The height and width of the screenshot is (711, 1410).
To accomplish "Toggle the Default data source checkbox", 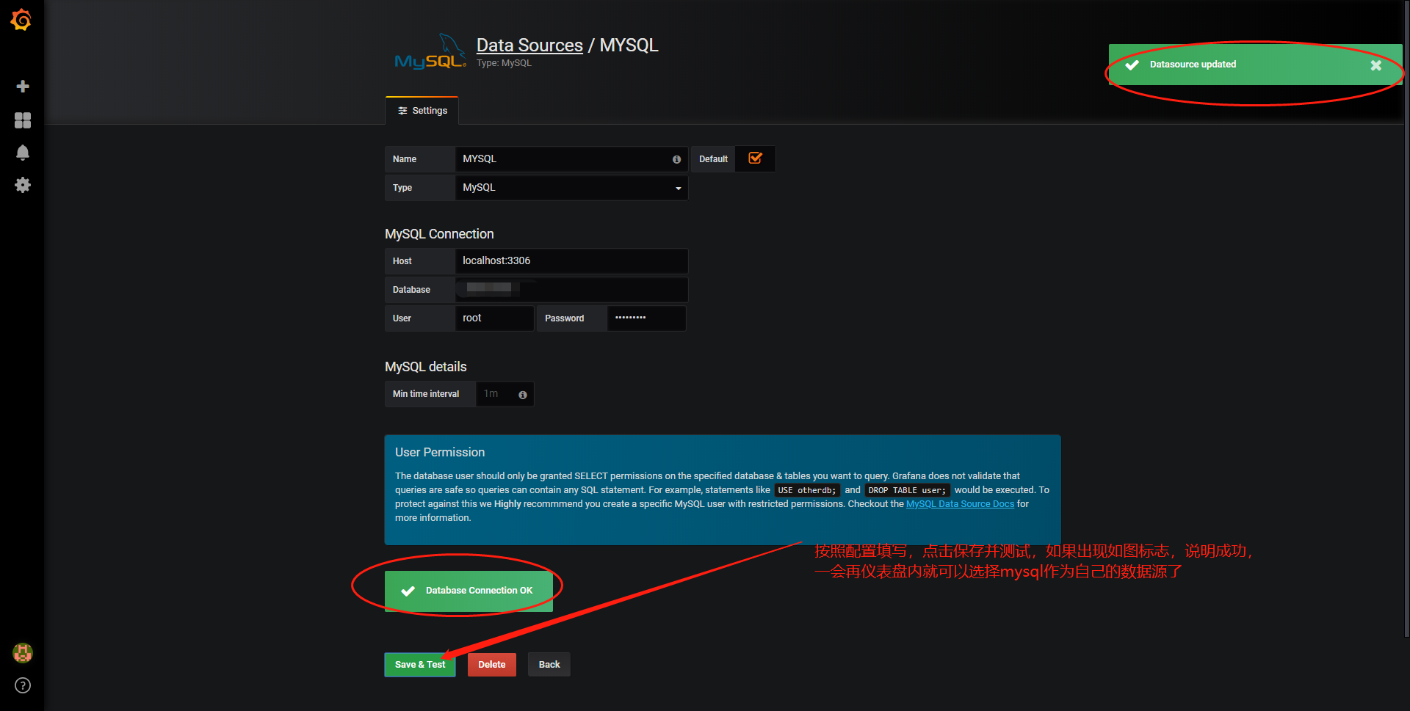I will [x=755, y=158].
